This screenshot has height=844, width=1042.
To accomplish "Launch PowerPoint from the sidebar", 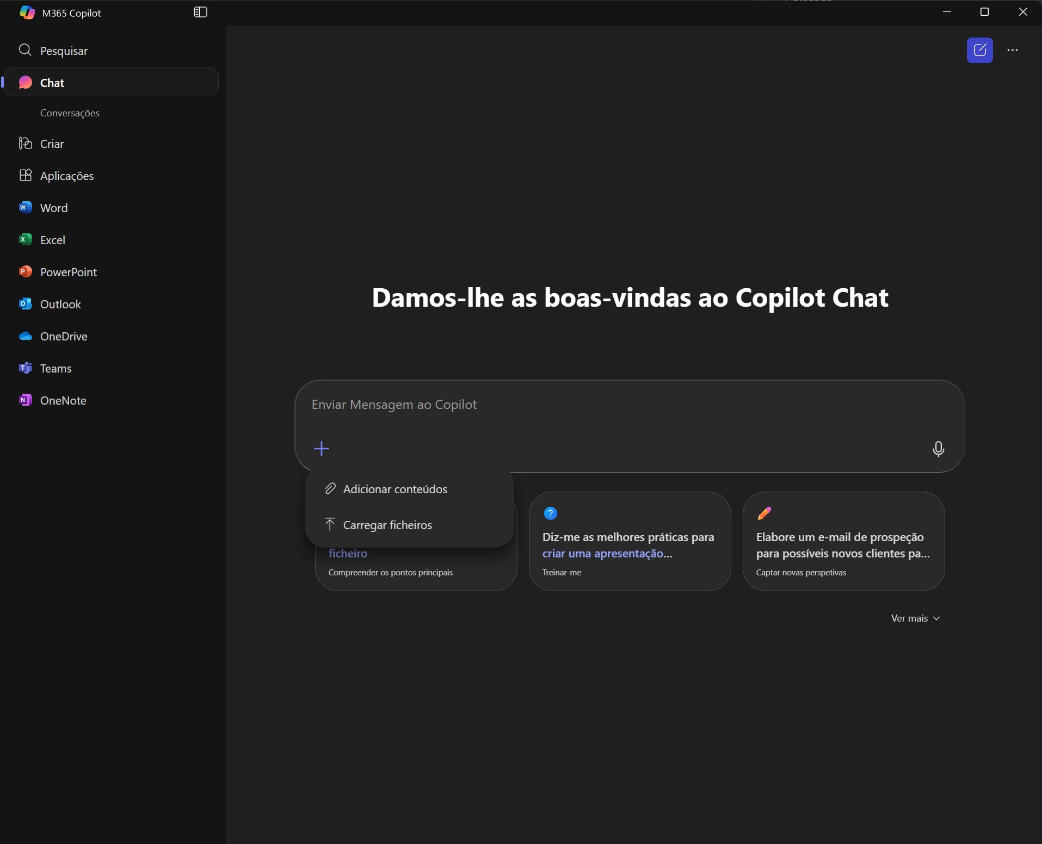I will coord(68,272).
